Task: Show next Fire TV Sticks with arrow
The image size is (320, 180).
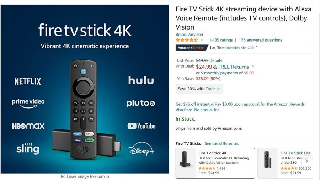Action: point(306,161)
